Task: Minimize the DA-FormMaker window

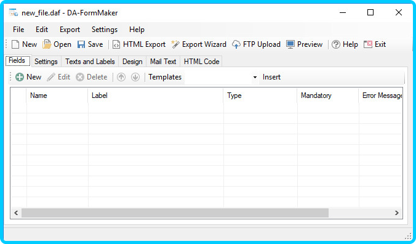Action: pyautogui.click(x=343, y=12)
